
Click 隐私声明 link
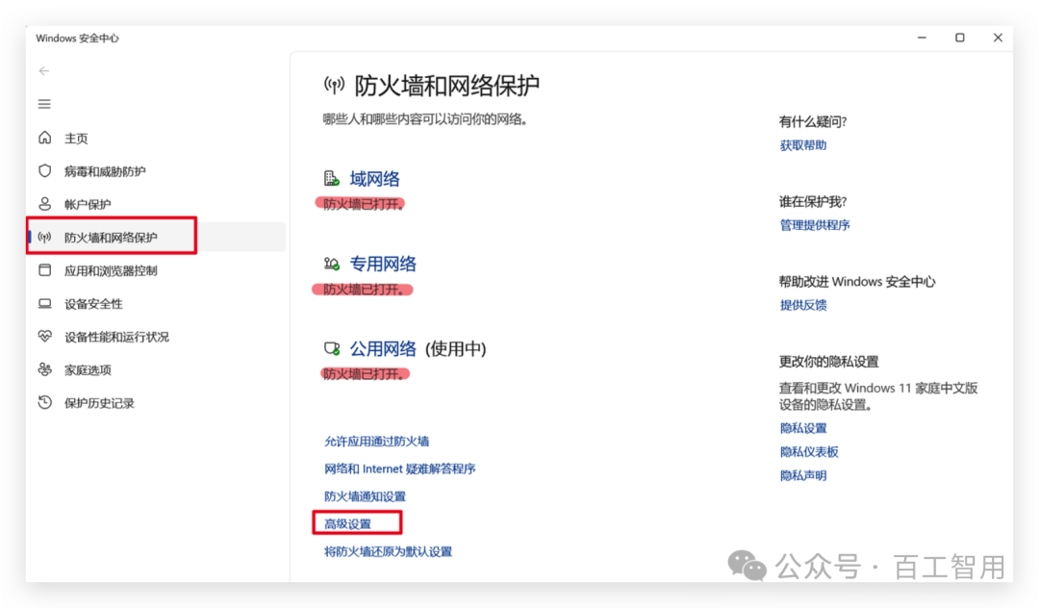802,475
